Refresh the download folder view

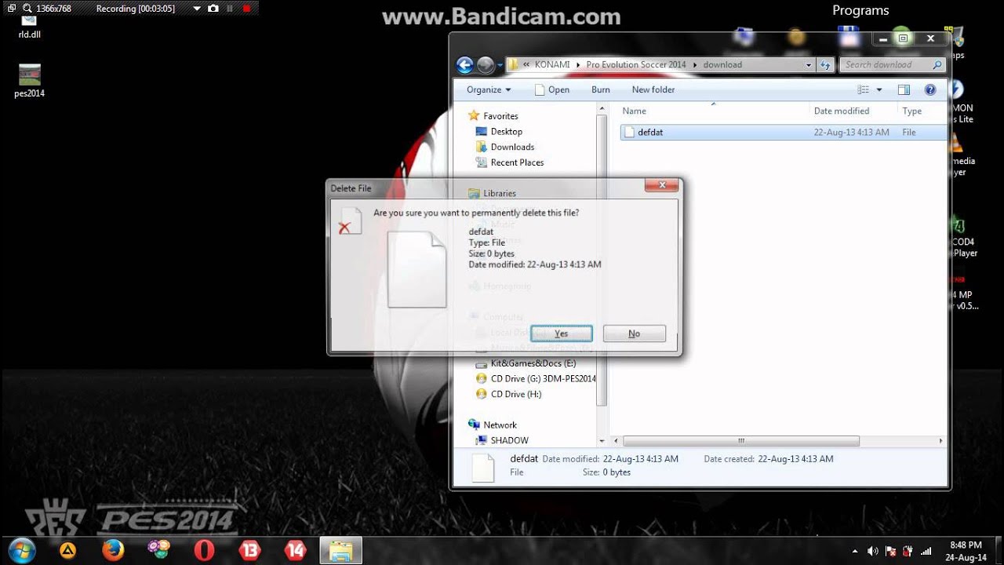825,65
